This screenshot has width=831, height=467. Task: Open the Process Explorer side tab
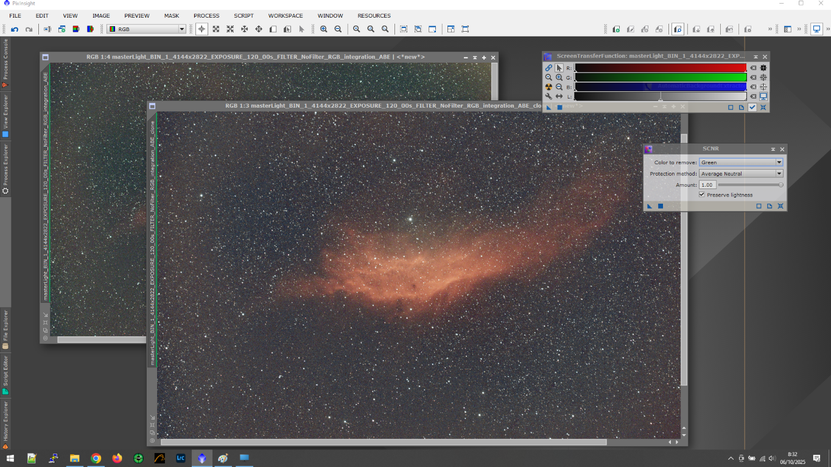(5, 167)
